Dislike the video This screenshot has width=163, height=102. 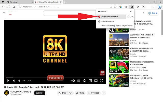pos(70,93)
